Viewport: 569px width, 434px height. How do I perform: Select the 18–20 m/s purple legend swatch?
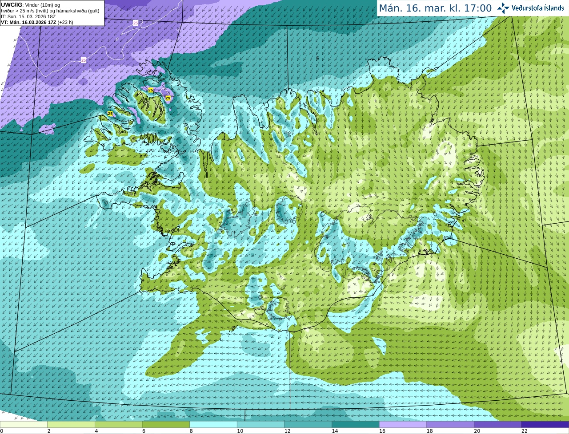pos(450,424)
